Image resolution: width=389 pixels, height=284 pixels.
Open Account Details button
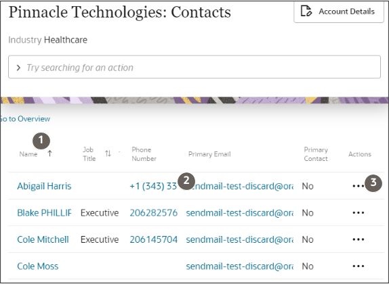point(339,11)
